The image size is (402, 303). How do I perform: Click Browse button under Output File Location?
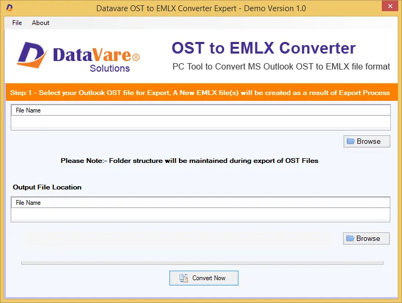[366, 238]
